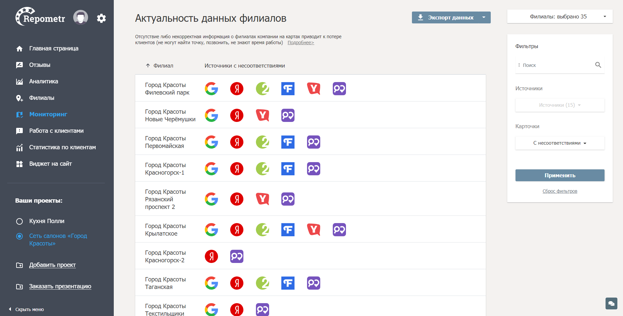The image size is (623, 316).
Task: Open the Филиалы section
Action: point(42,98)
